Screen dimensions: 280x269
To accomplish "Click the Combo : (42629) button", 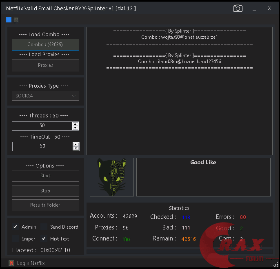I will pos(45,44).
